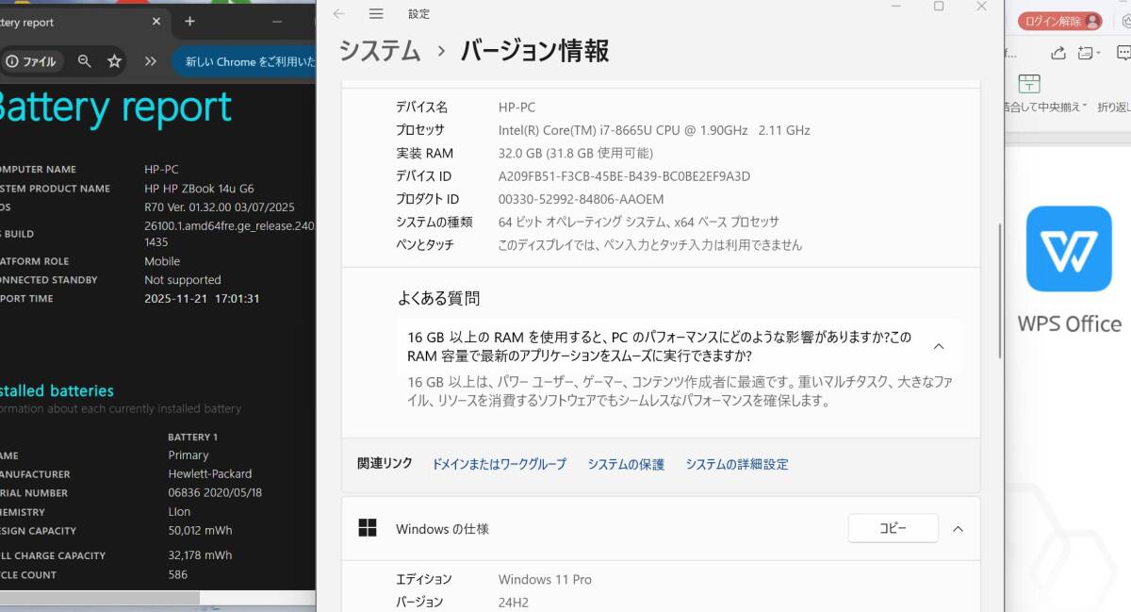Click the Windows 11 Pro edition value

(545, 580)
